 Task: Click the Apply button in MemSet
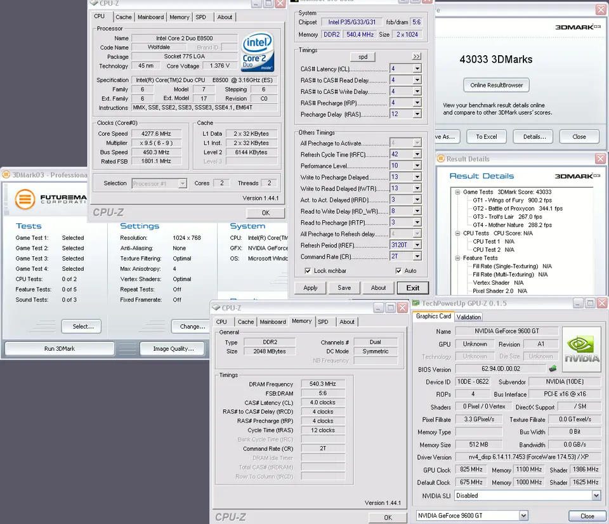pos(310,287)
